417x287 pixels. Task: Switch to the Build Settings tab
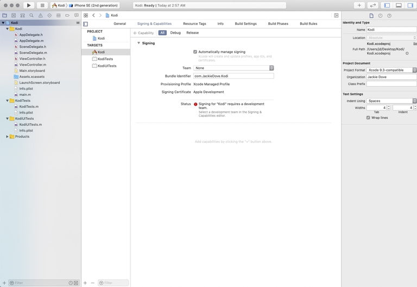[245, 24]
